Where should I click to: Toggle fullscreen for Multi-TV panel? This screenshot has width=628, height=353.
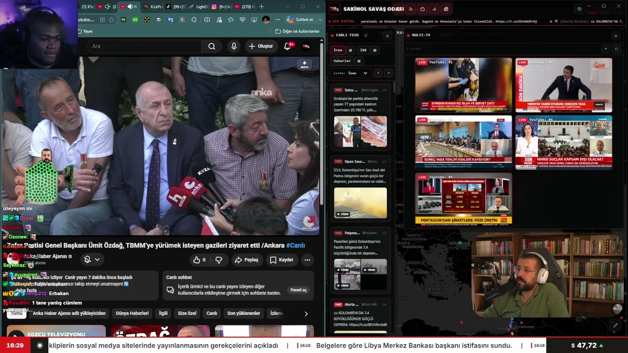(616, 49)
